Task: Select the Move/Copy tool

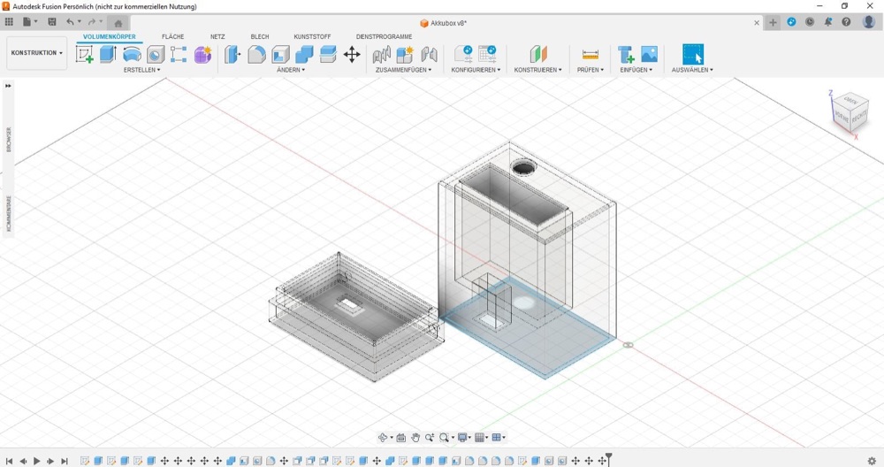Action: coord(352,55)
